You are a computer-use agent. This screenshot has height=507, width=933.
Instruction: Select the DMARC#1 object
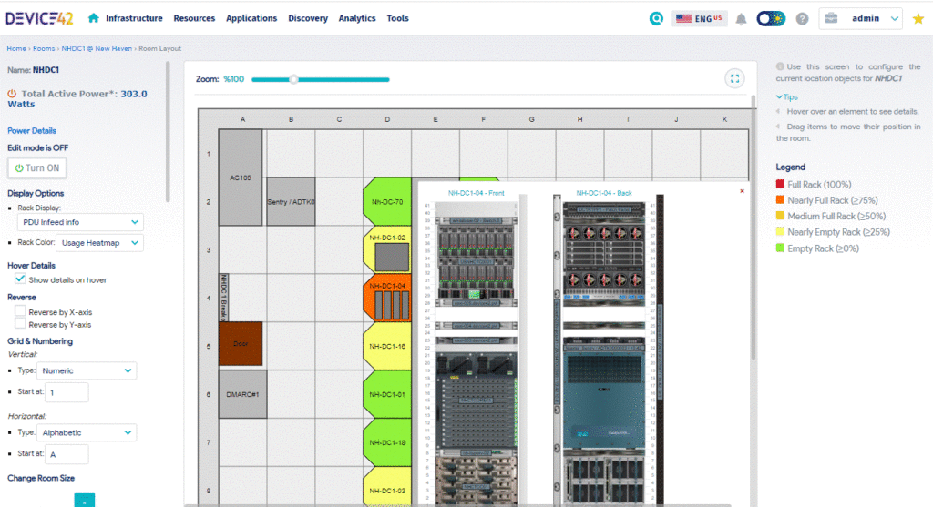[242, 394]
